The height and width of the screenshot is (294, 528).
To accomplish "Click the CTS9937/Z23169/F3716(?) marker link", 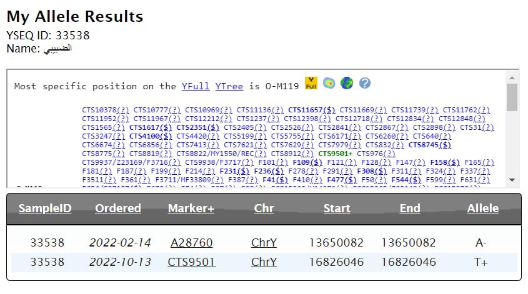I will pos(131,162).
